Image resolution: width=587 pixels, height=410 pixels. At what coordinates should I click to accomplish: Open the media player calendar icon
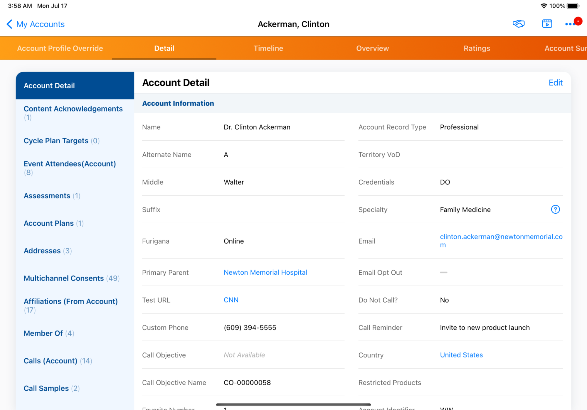click(547, 24)
